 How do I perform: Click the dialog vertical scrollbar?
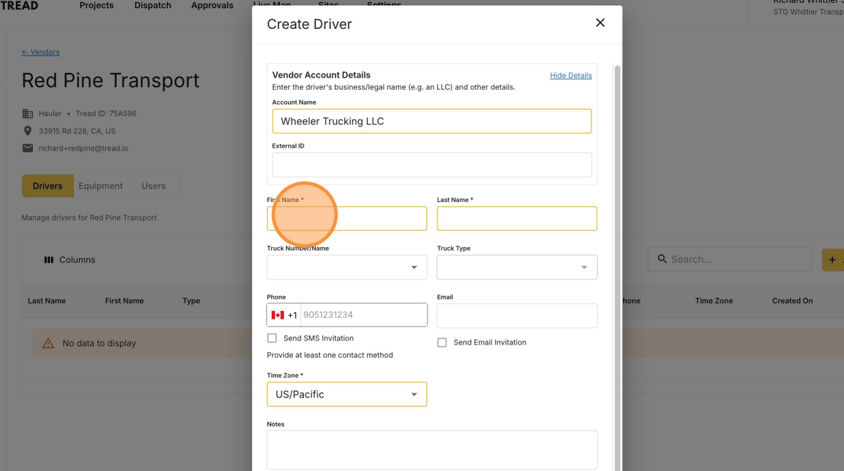click(x=618, y=268)
